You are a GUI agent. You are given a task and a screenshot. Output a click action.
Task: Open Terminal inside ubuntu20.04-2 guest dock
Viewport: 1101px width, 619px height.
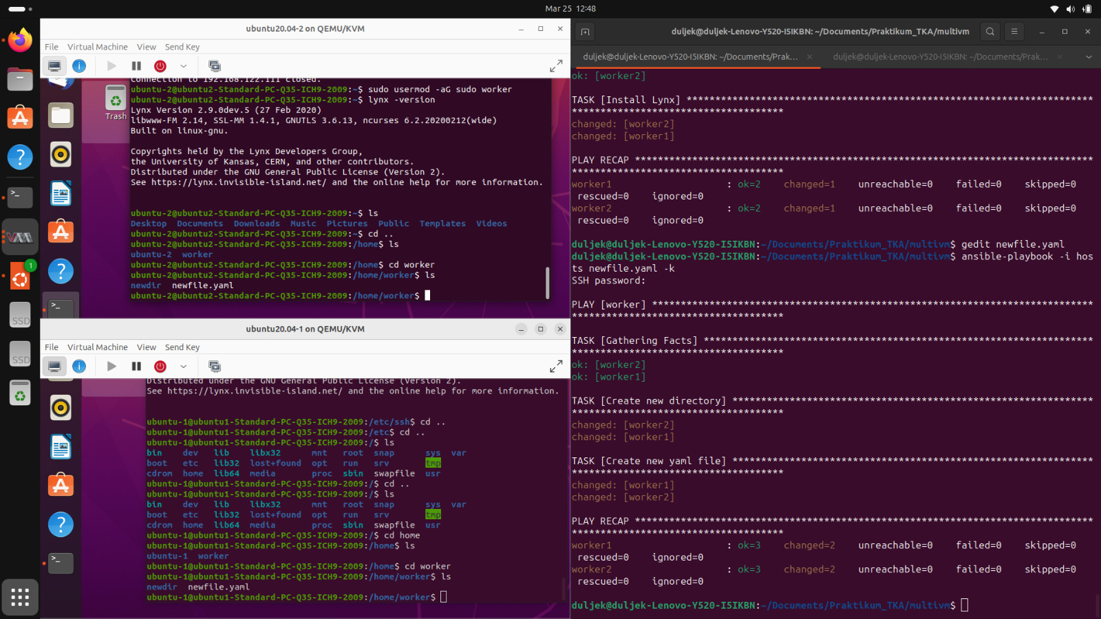click(61, 306)
